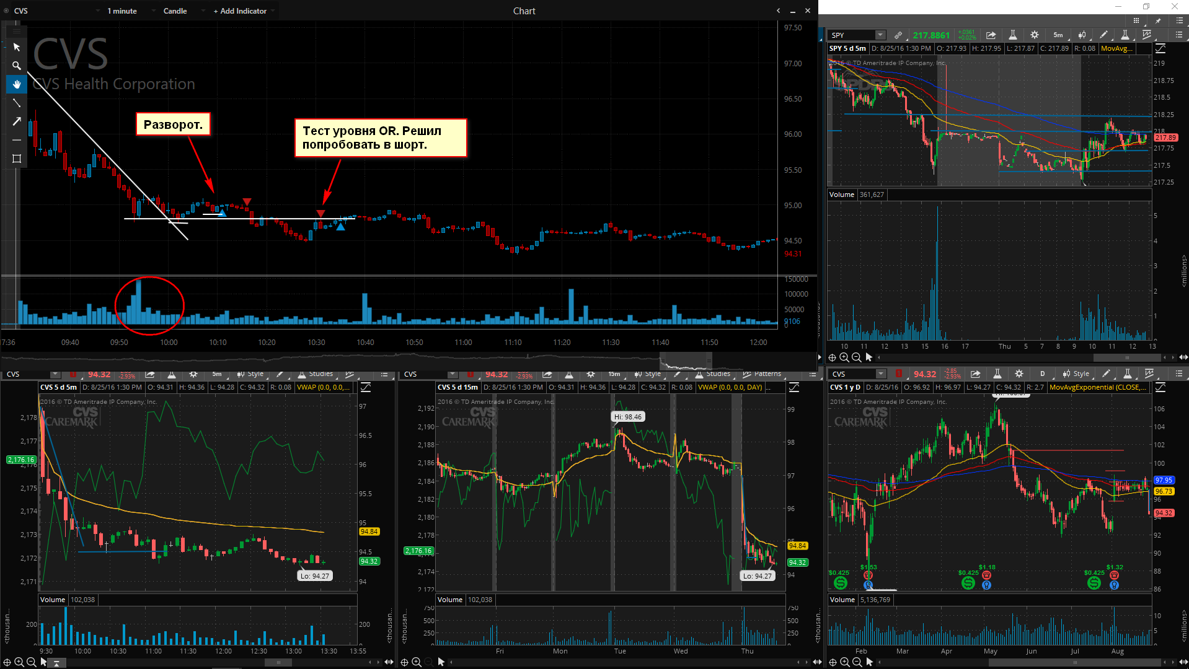Click share icon in CVS 5m chart toolbar

click(x=150, y=374)
